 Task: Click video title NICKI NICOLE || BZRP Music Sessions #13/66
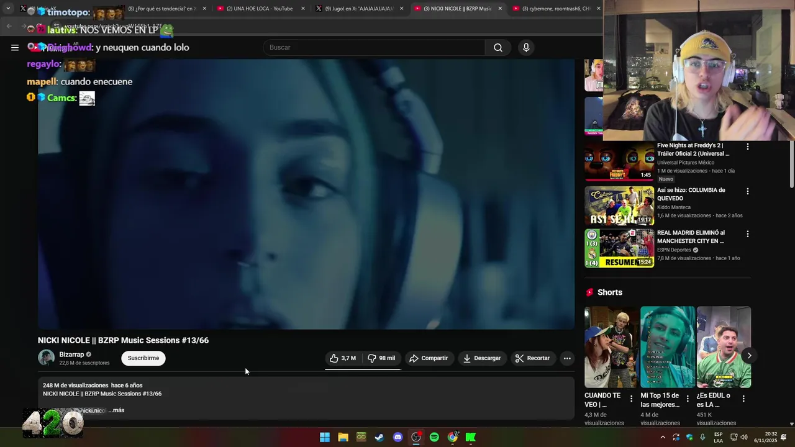123,340
